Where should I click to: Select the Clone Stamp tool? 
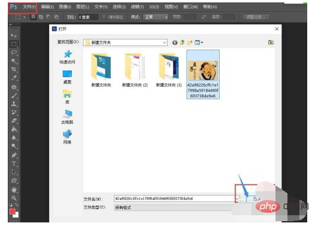click(14, 104)
